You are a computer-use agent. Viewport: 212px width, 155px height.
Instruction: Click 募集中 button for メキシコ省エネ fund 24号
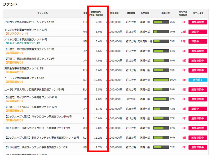tap(197, 41)
